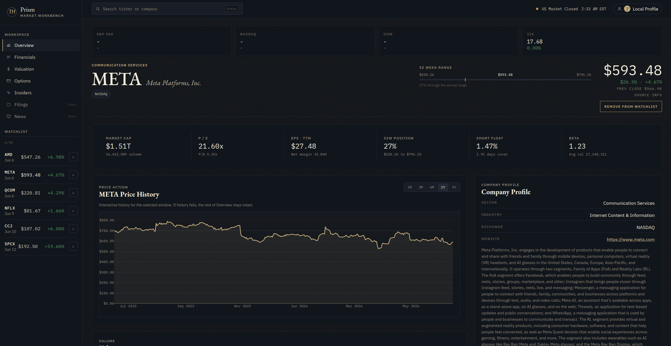Click the user silhouette icon near Local Profile

(x=619, y=9)
